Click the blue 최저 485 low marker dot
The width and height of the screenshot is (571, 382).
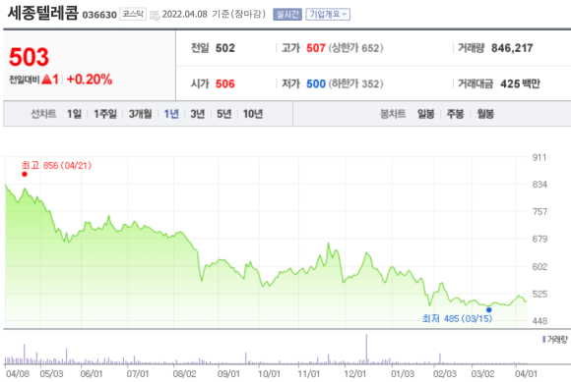pyautogui.click(x=488, y=309)
